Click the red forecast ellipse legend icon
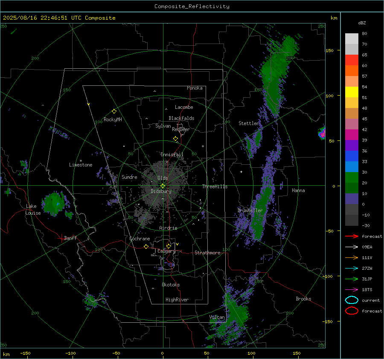 tap(352, 311)
